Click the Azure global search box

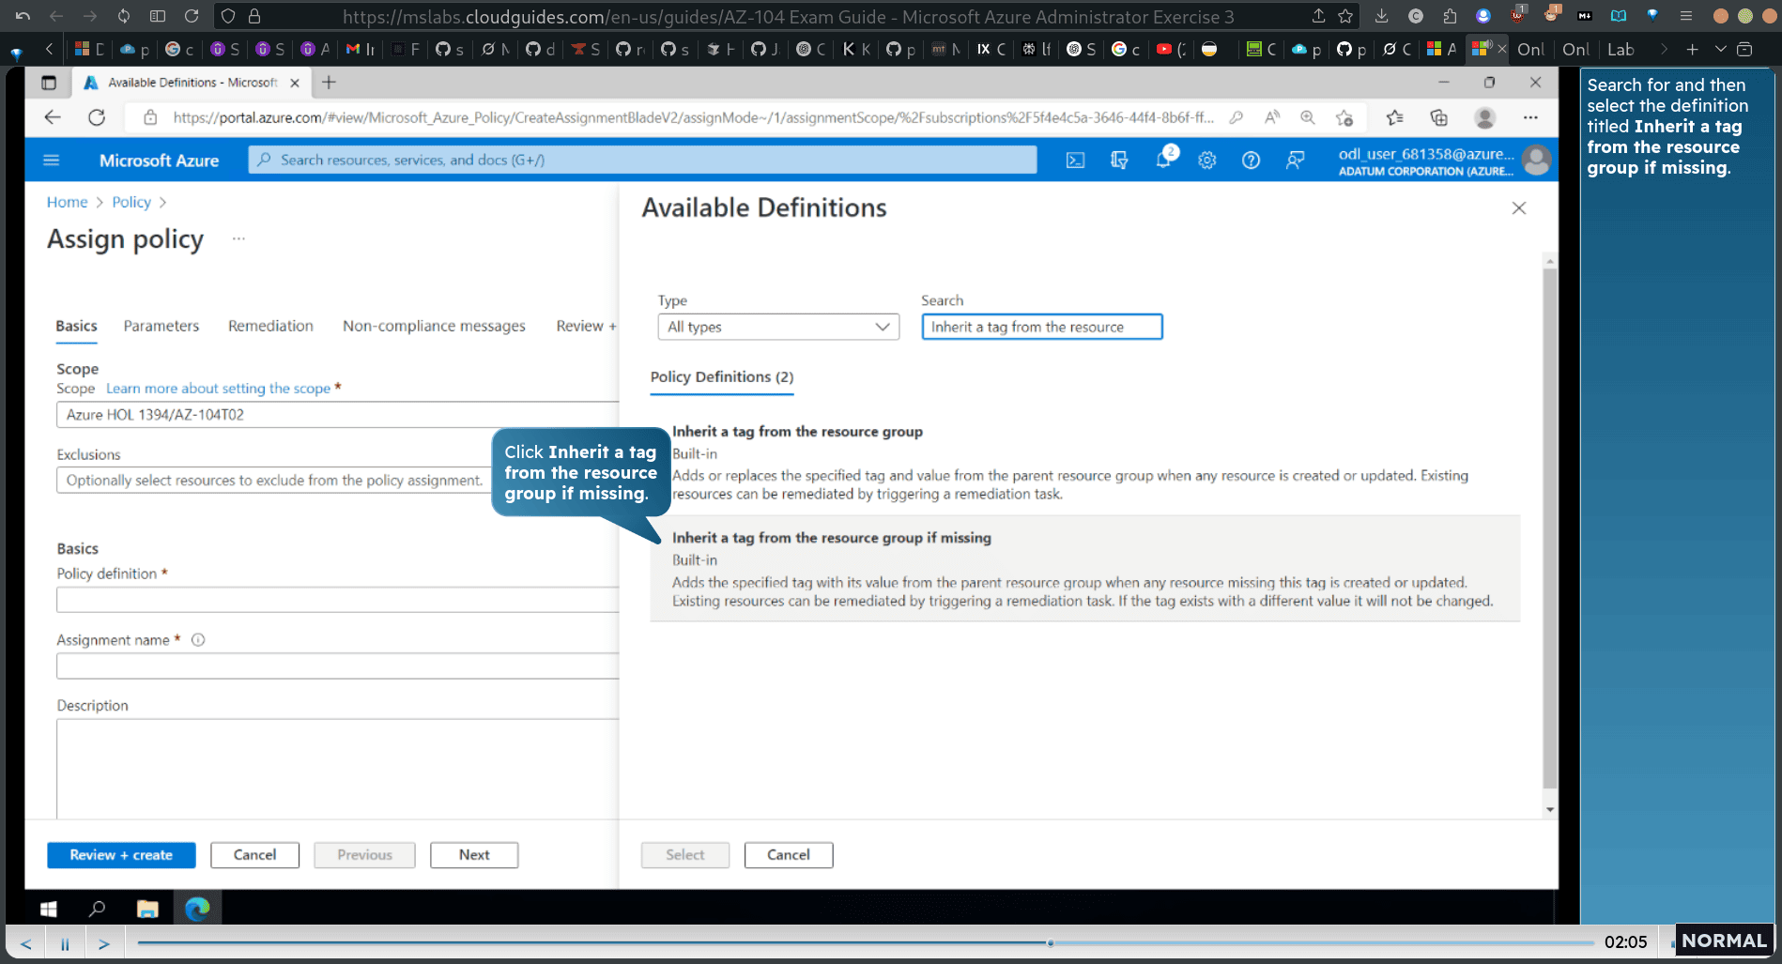click(x=642, y=161)
